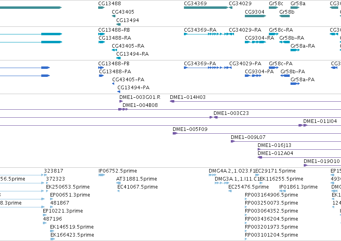Select the CG34369 gene bar
341x241 pixels.
206,8
